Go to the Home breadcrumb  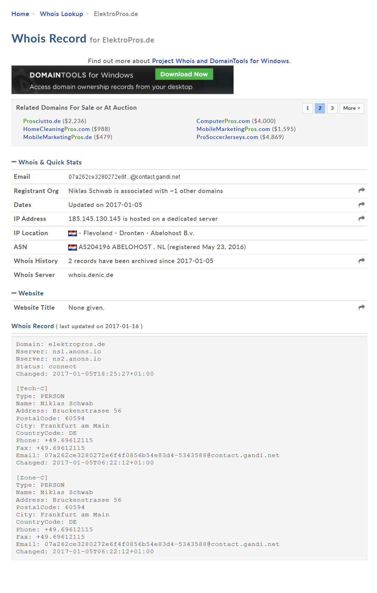coord(20,14)
